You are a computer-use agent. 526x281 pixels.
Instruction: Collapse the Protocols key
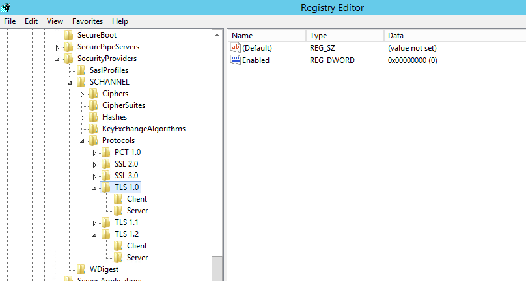pyautogui.click(x=82, y=142)
